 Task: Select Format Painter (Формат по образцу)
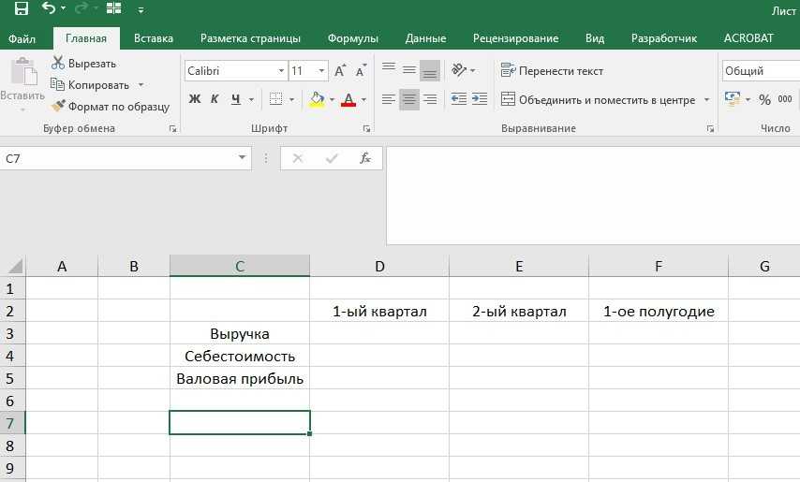[x=111, y=107]
